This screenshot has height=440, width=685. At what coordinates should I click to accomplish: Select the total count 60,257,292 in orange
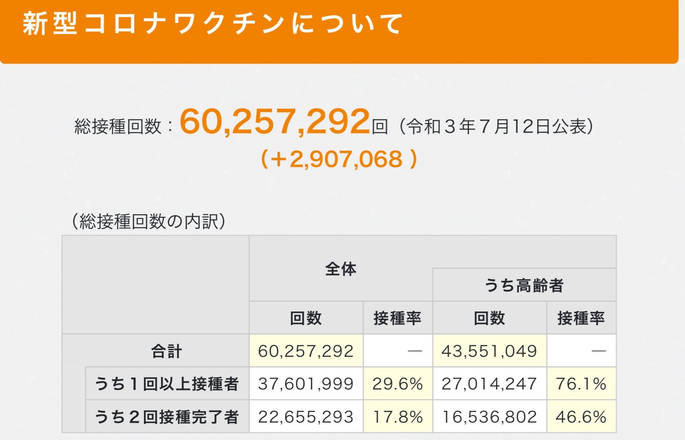[x=275, y=122]
